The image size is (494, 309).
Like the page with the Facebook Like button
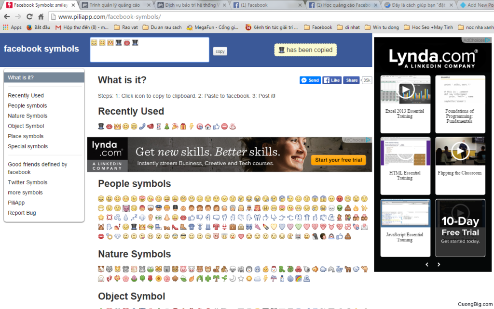pos(332,80)
